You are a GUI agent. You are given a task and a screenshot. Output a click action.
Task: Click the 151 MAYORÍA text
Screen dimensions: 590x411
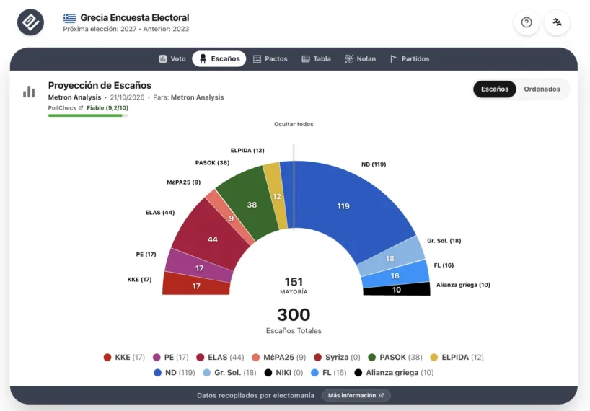(x=294, y=286)
